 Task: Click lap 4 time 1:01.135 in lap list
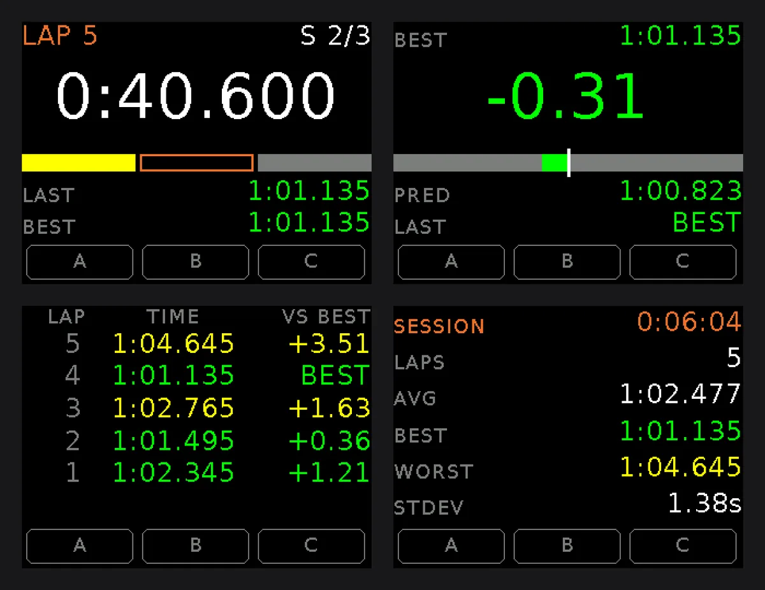[173, 375]
